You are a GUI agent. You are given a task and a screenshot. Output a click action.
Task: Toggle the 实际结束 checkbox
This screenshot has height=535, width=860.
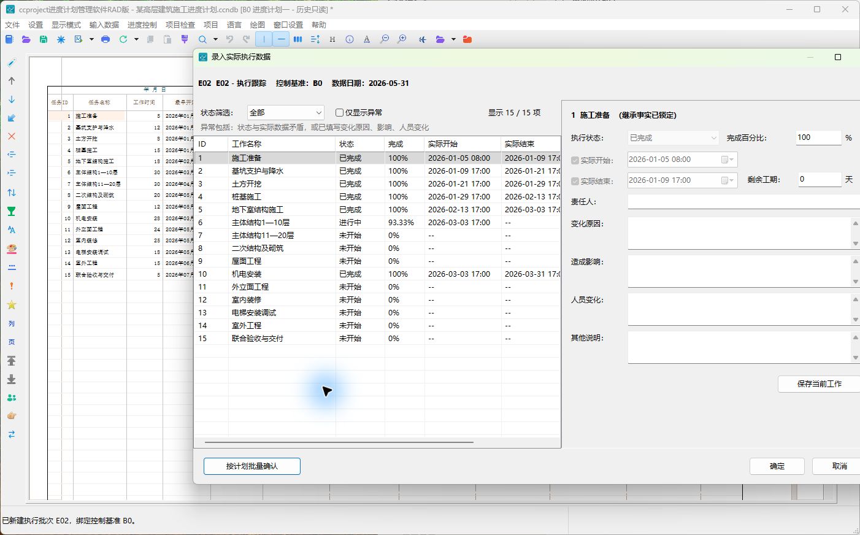tap(575, 182)
